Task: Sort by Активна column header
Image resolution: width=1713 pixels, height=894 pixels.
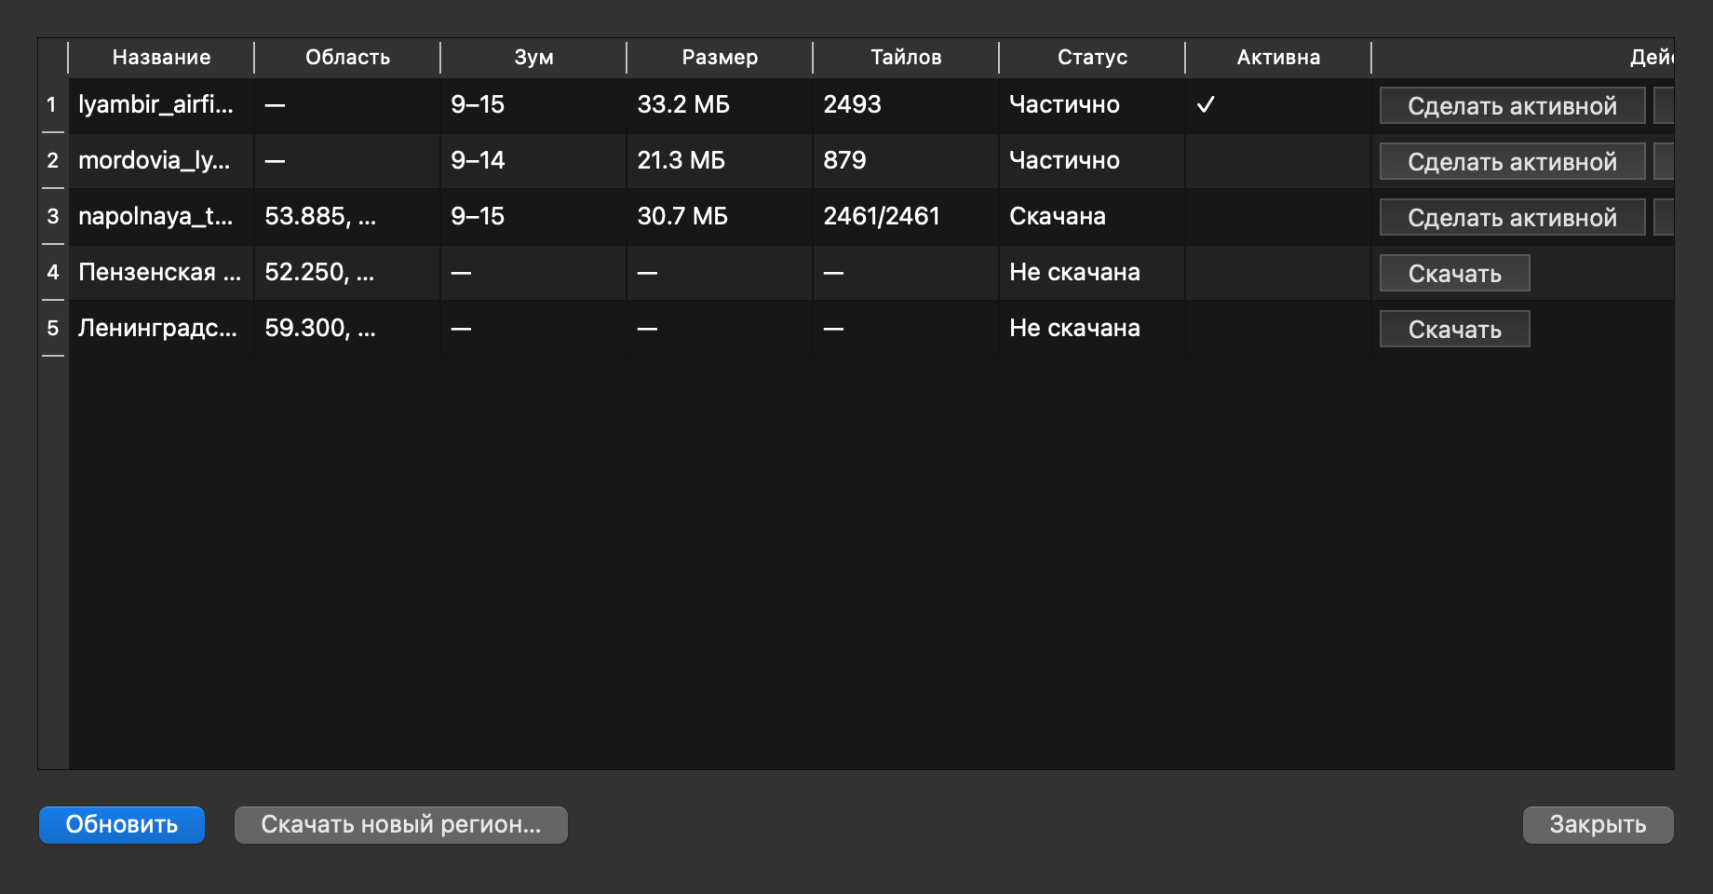Action: coord(1278,57)
